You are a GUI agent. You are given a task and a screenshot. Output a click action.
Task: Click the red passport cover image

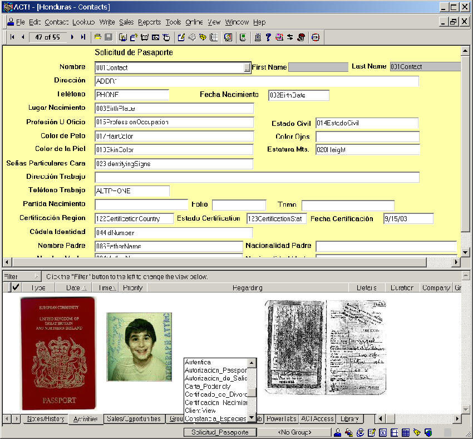pos(58,353)
